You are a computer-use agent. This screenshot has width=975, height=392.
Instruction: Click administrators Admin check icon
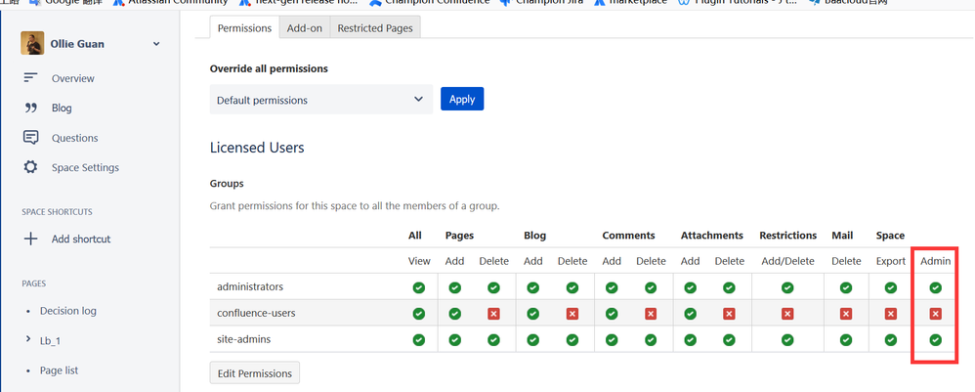[x=935, y=287]
